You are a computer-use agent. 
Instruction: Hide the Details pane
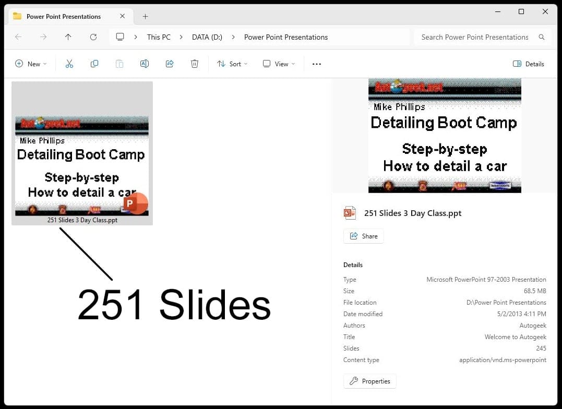(x=529, y=64)
